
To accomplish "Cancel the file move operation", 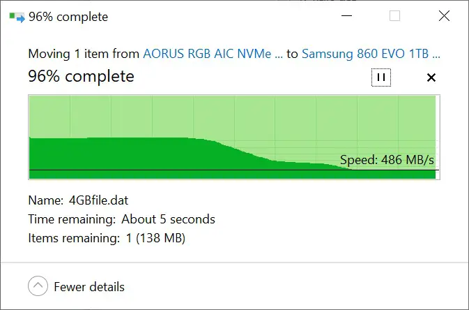I will pos(431,77).
